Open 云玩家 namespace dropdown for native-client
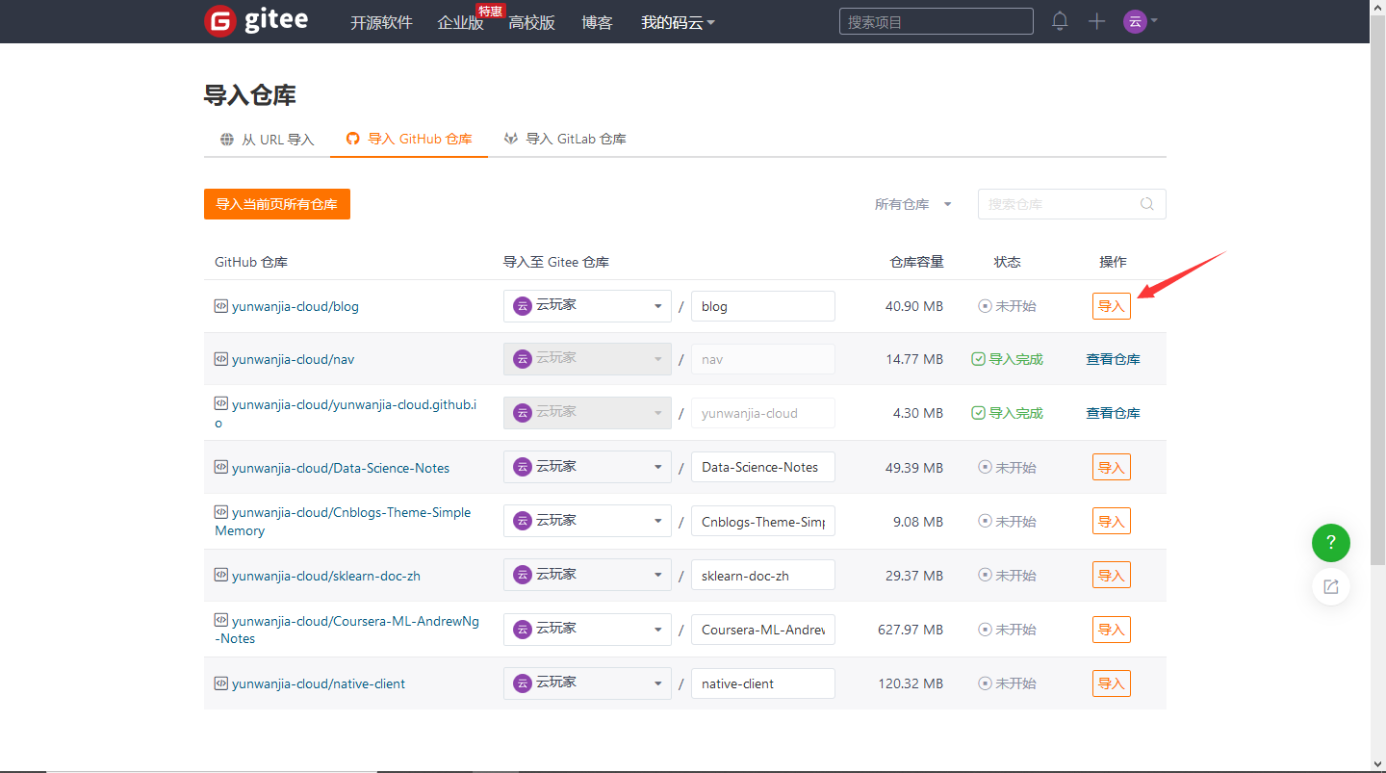 tap(587, 683)
